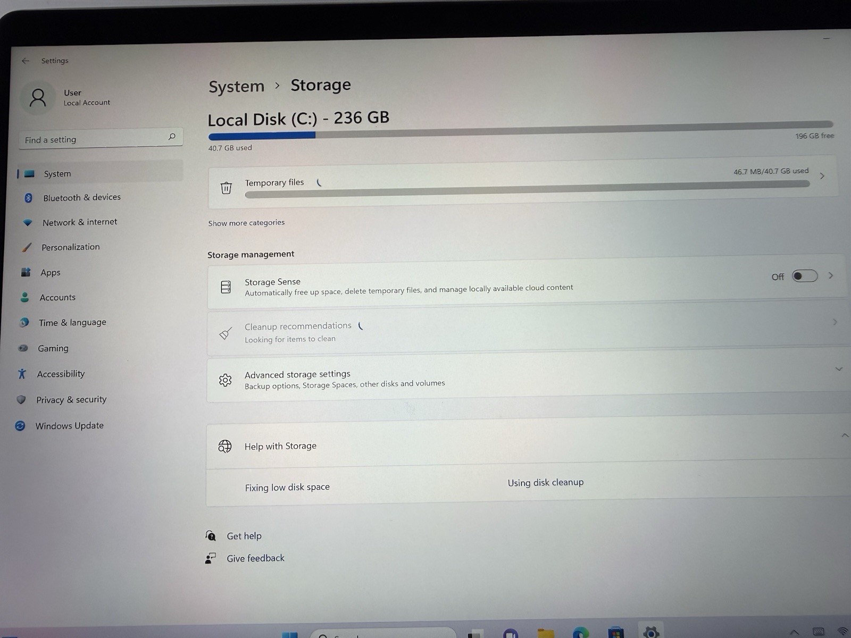Click System in the breadcrumb
Viewport: 851px width, 638px height.
pyautogui.click(x=236, y=87)
